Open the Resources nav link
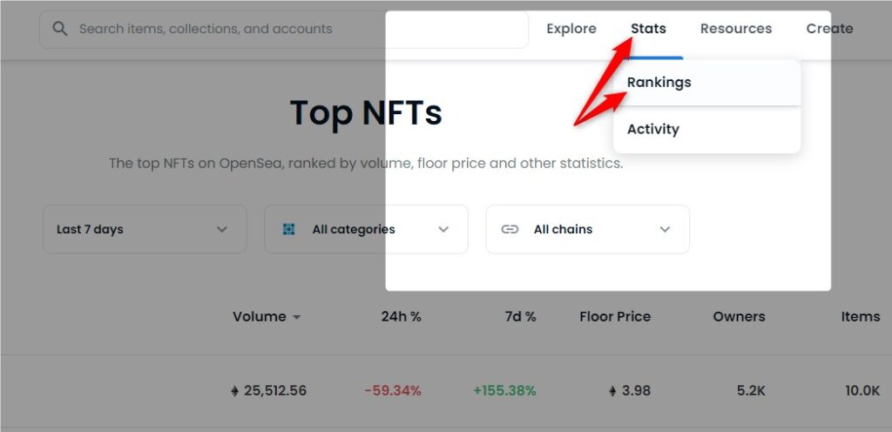 click(736, 29)
